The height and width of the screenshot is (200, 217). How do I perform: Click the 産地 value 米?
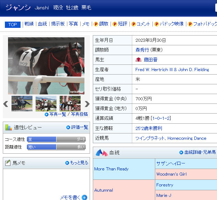tap(138, 79)
